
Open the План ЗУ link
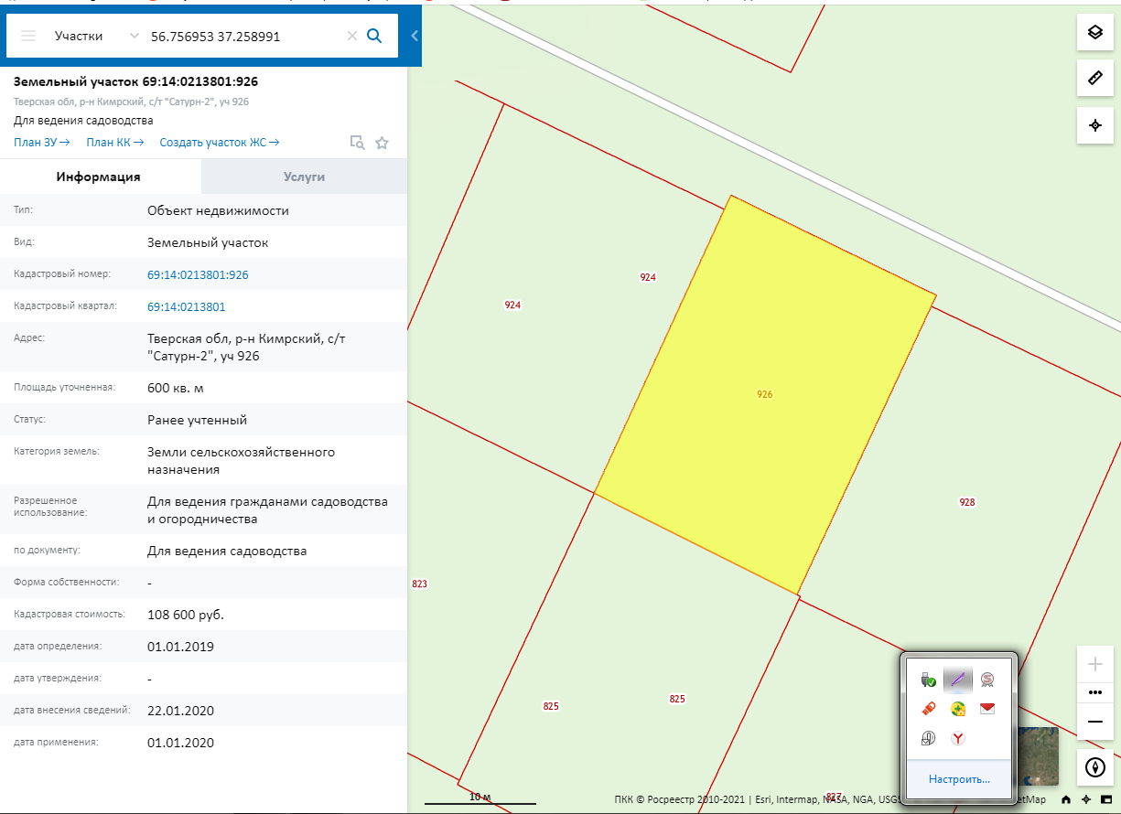42,142
